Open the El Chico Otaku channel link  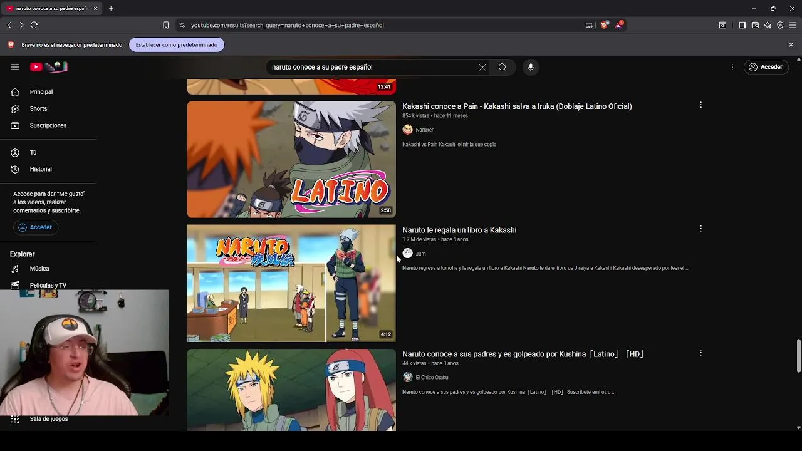432,378
